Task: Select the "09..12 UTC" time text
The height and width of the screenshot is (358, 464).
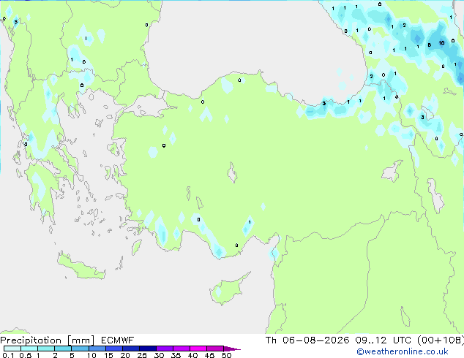Action: point(383,340)
